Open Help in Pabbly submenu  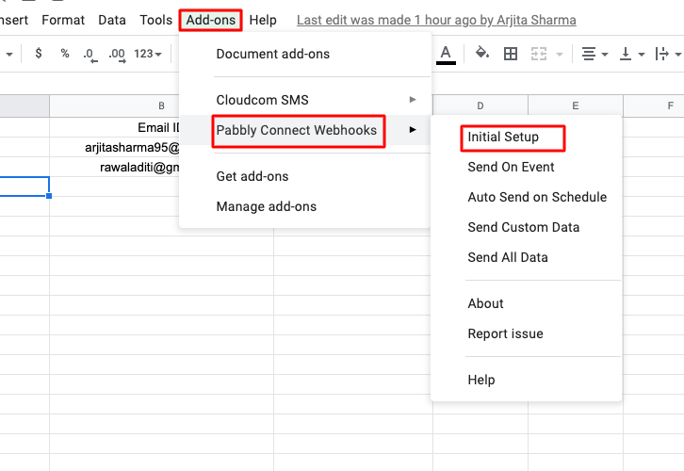click(526, 380)
